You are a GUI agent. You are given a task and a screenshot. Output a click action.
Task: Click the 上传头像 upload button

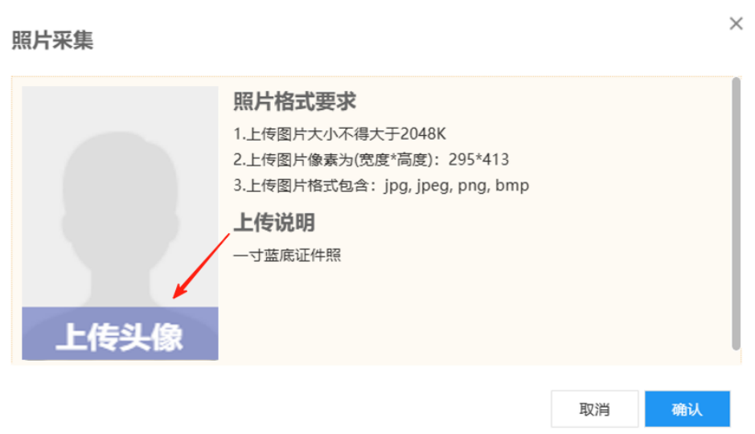pos(120,334)
